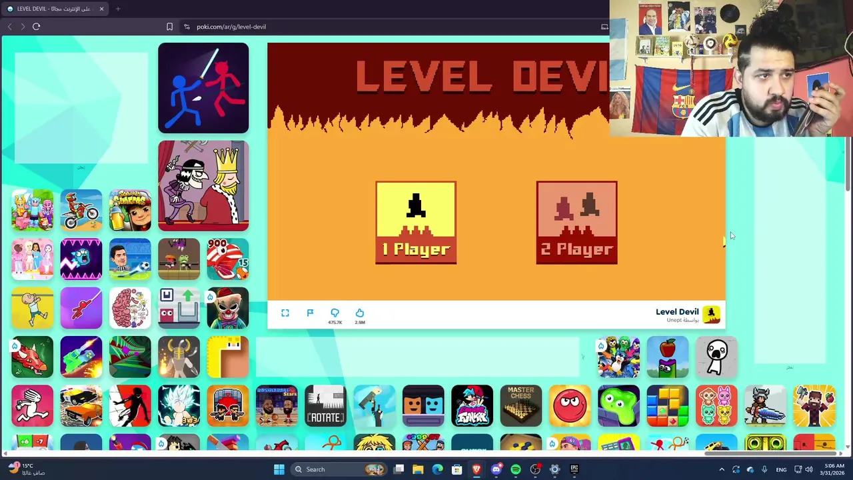Open the ENG language switcher
This screenshot has height=480, width=853.
781,469
